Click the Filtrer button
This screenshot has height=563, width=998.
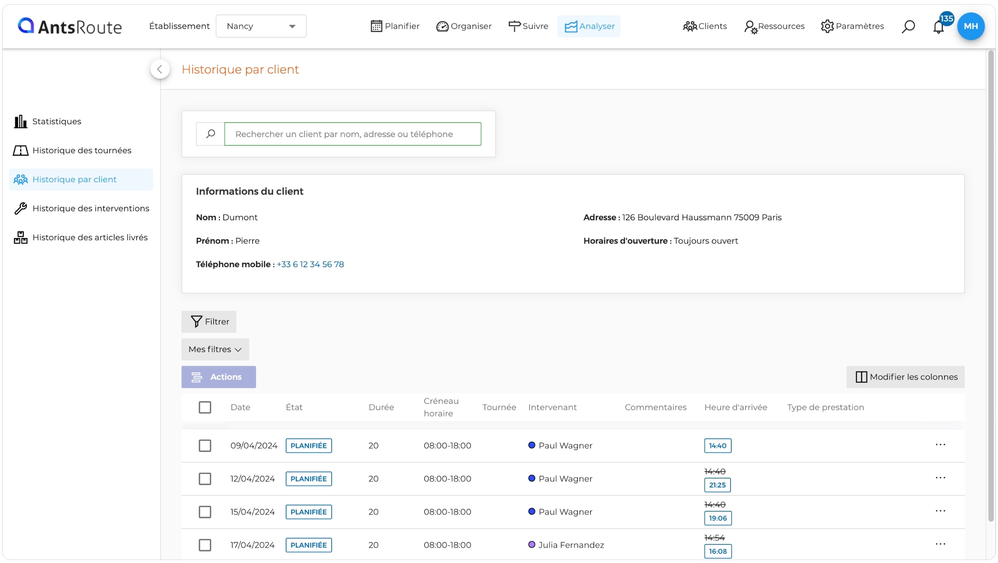point(209,321)
